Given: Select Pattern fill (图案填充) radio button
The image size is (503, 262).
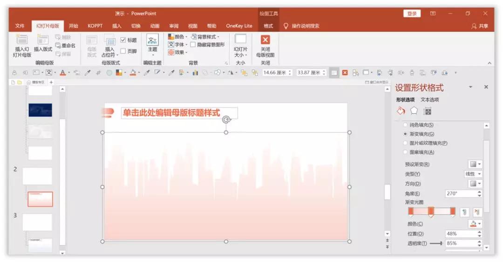Looking at the screenshot, I should (x=405, y=152).
